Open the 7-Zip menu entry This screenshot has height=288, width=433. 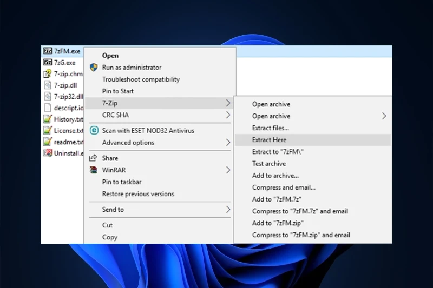point(160,103)
